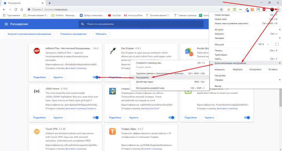The width and height of the screenshot is (282, 151).
Task: Open the orange Telphin T extension in toolbar
Action: click(x=252, y=10)
